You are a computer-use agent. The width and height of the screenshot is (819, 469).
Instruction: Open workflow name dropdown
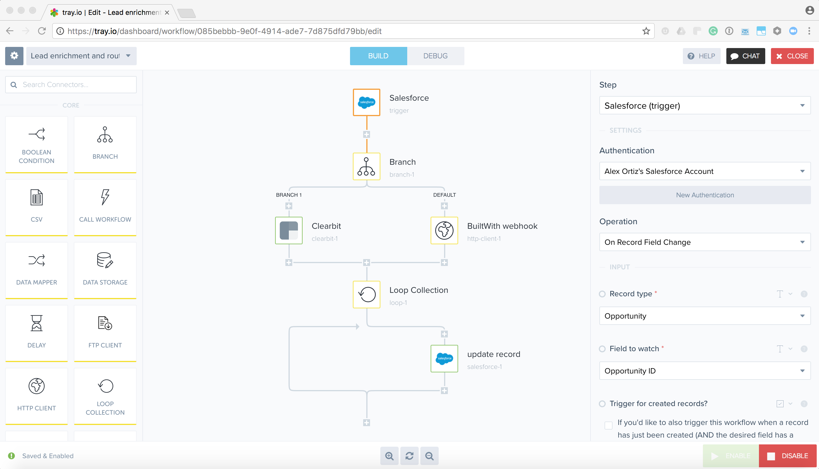pyautogui.click(x=81, y=56)
